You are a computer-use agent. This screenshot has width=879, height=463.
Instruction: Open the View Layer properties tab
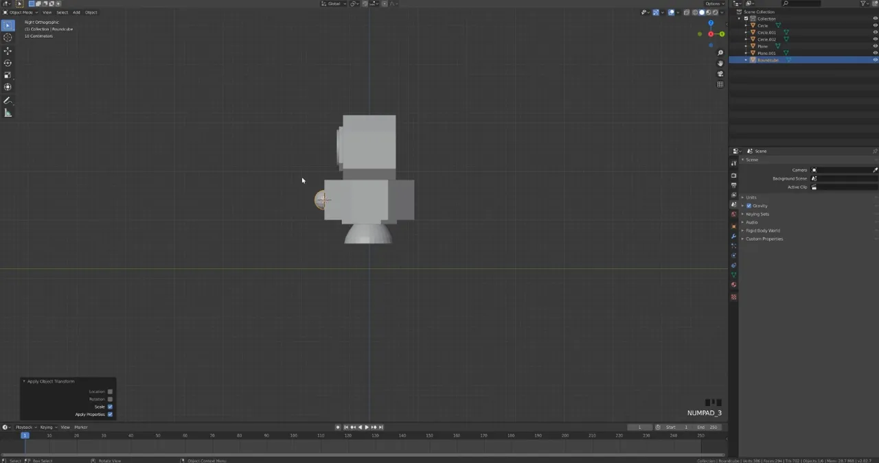[733, 195]
